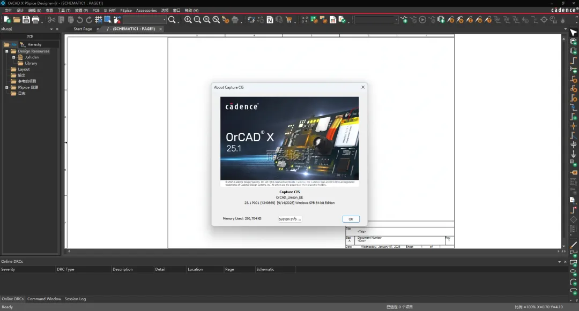The height and width of the screenshot is (311, 579).
Task: Click the New Simulation Profile icon
Action: click(x=404, y=20)
